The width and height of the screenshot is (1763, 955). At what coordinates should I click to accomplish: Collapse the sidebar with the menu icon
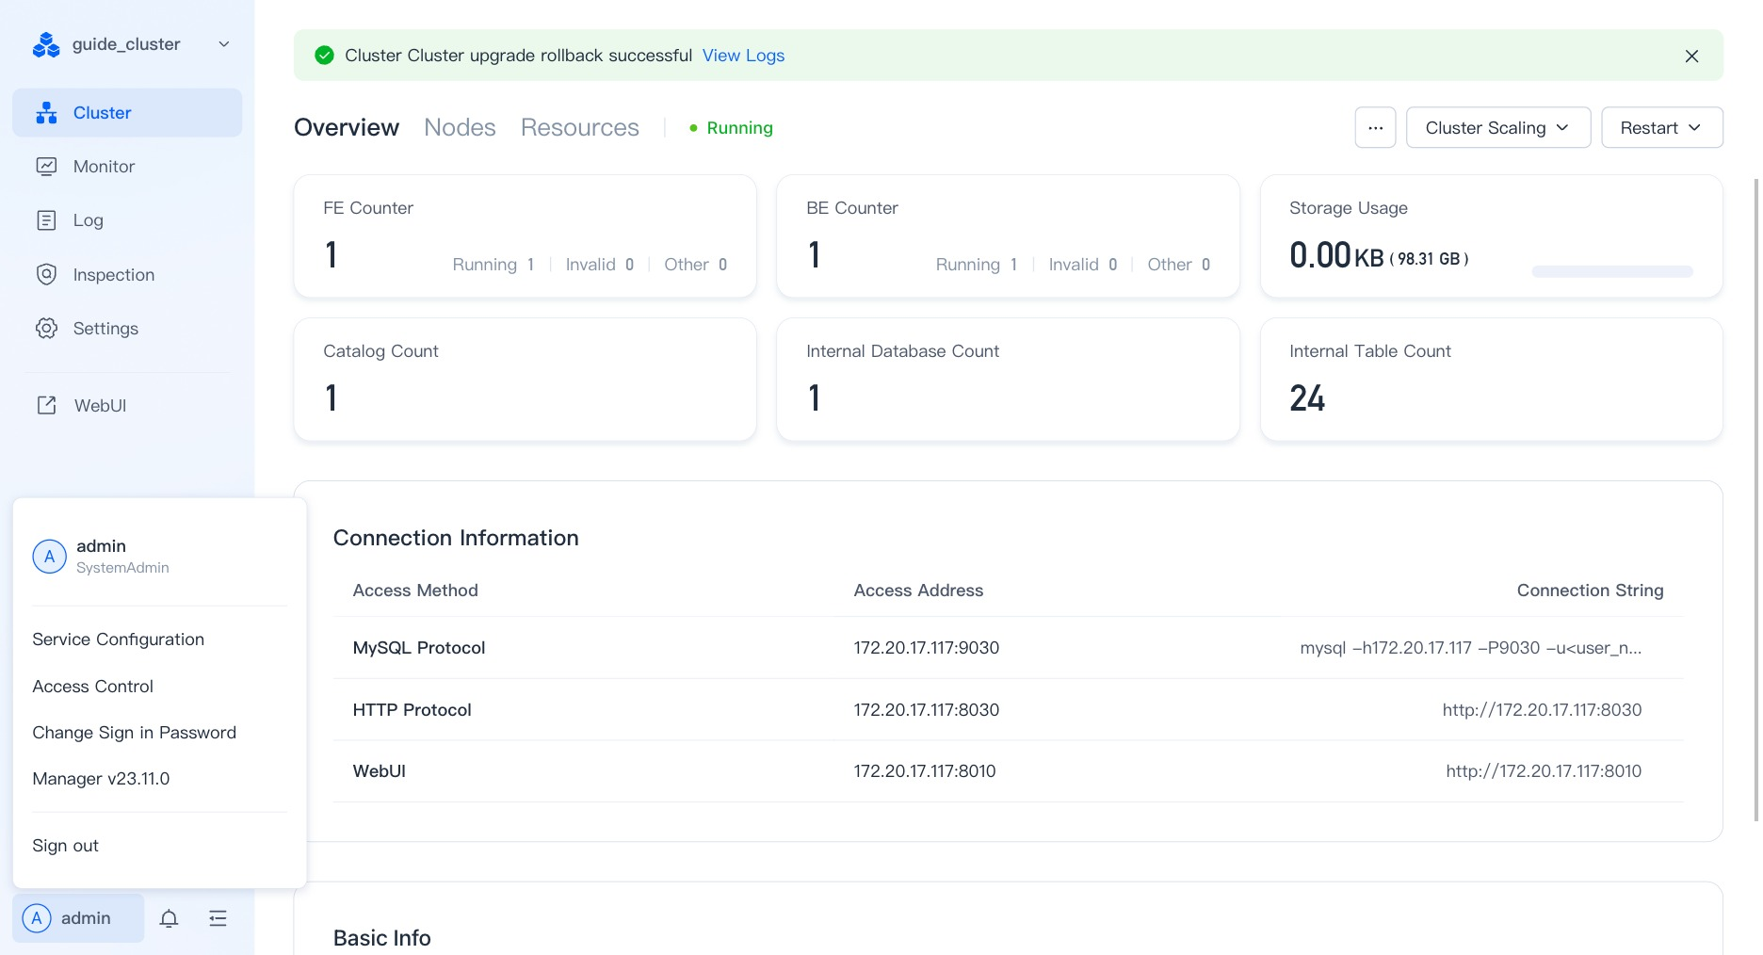[x=218, y=918]
